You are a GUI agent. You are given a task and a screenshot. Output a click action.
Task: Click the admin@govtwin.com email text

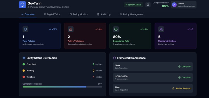[x=187, y=6]
